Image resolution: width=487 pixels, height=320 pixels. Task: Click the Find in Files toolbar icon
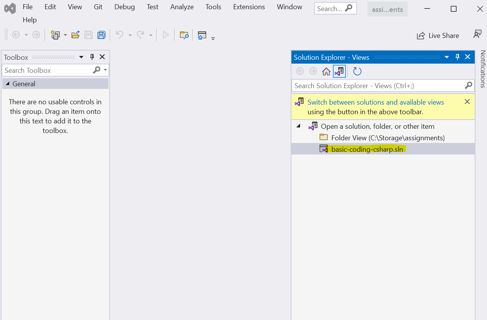coord(184,35)
